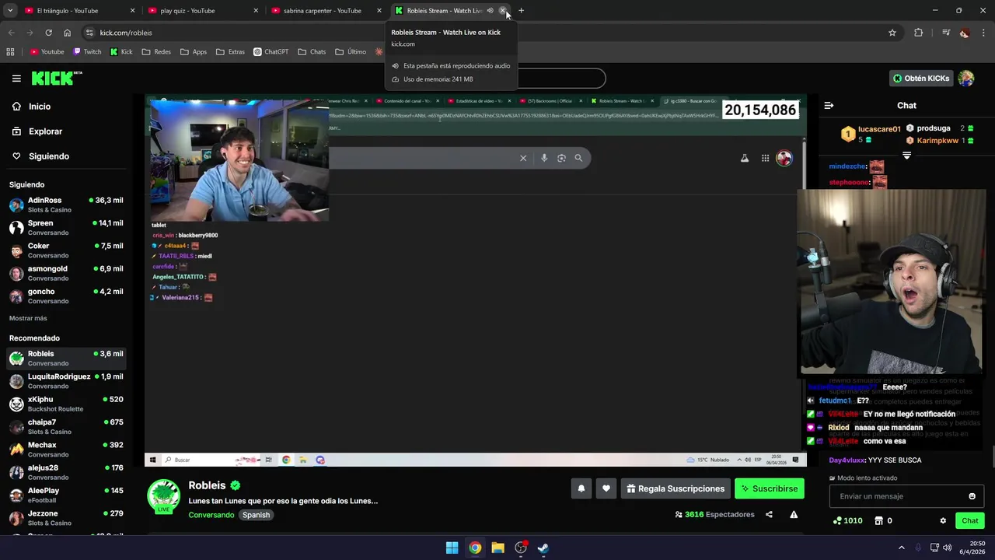This screenshot has height=560, width=995.
Task: Open chat settings gear
Action: pyautogui.click(x=943, y=520)
